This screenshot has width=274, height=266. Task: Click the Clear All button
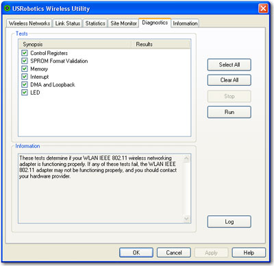229,80
